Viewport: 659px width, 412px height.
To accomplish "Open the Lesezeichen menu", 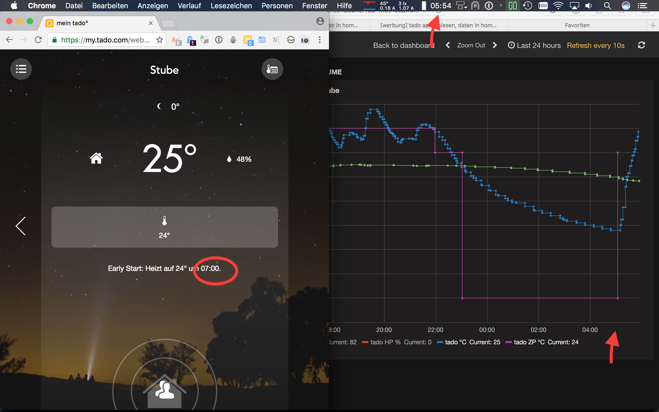I will (x=231, y=5).
